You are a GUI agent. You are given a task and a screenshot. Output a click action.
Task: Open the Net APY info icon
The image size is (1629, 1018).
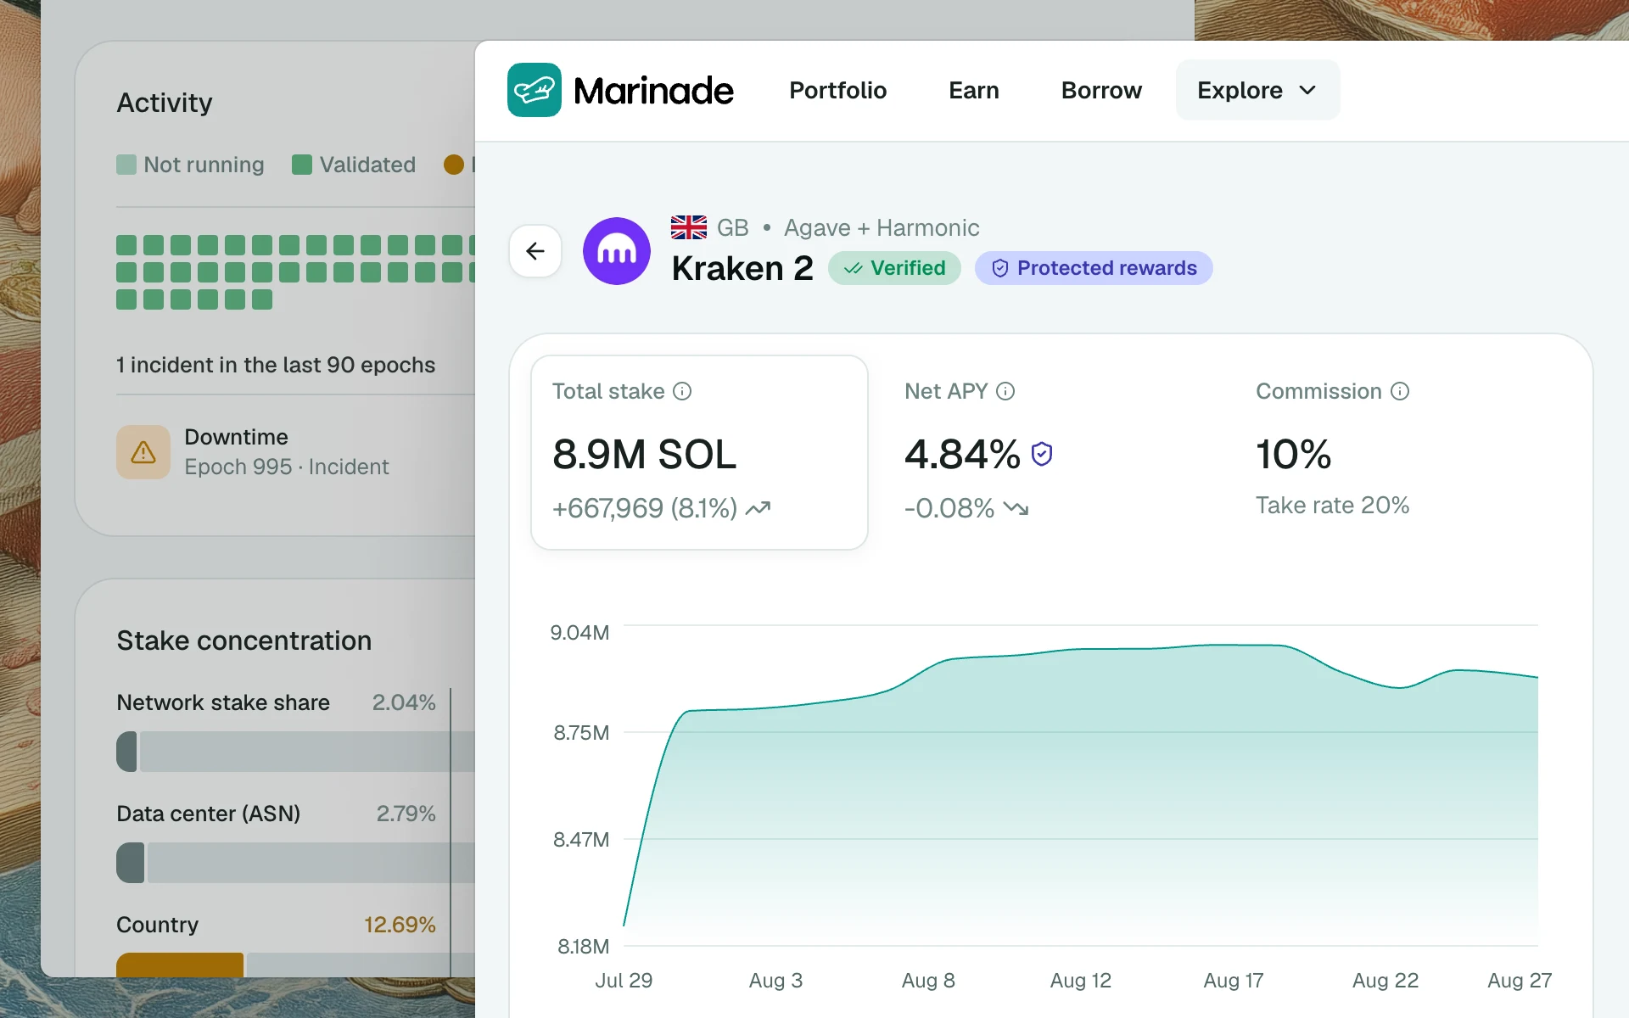(x=1005, y=391)
